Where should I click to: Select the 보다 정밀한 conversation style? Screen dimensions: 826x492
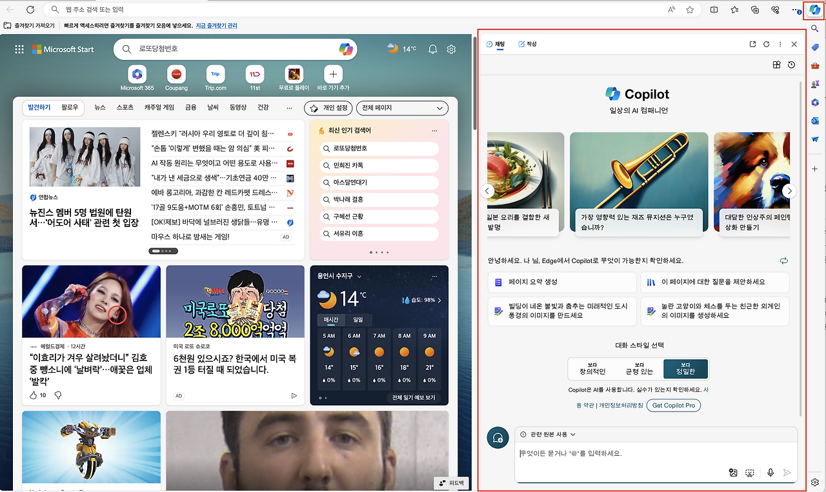[x=685, y=369]
